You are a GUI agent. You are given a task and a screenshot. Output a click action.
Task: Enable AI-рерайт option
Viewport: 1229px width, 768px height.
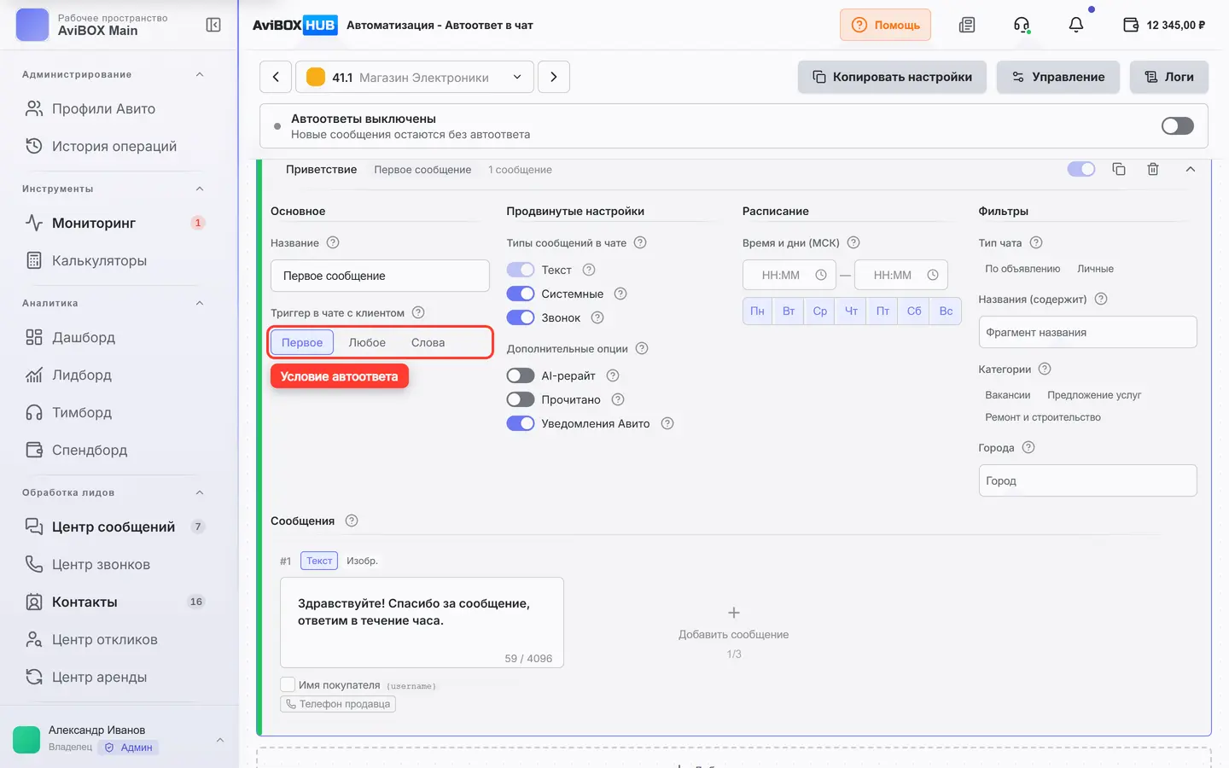[x=521, y=375]
